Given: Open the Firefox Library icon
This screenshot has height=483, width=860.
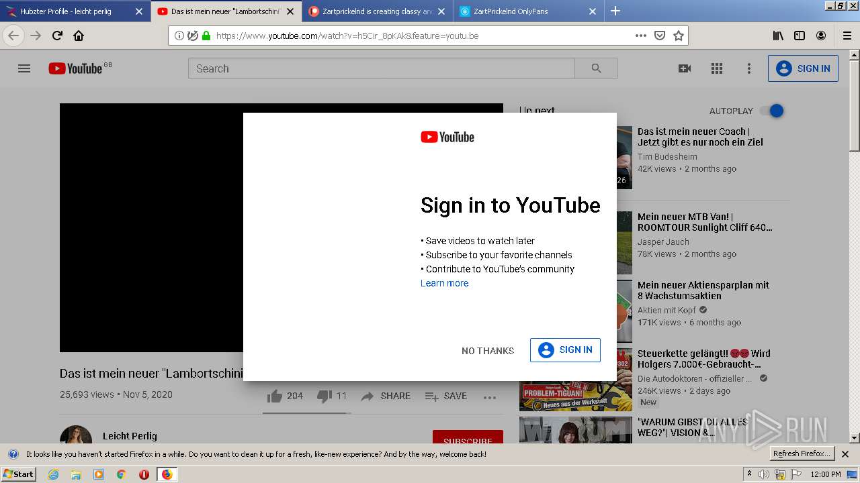Looking at the screenshot, I should 778,36.
